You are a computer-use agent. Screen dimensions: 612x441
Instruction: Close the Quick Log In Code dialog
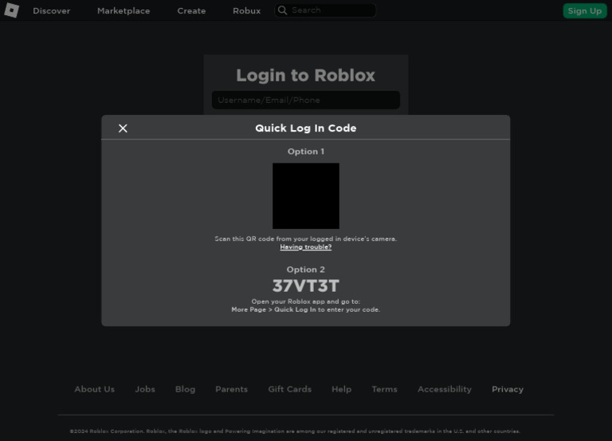(x=123, y=128)
